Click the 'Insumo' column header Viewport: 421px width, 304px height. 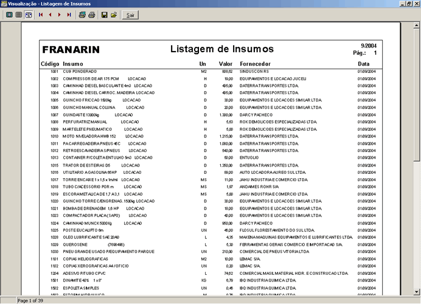tap(73, 64)
